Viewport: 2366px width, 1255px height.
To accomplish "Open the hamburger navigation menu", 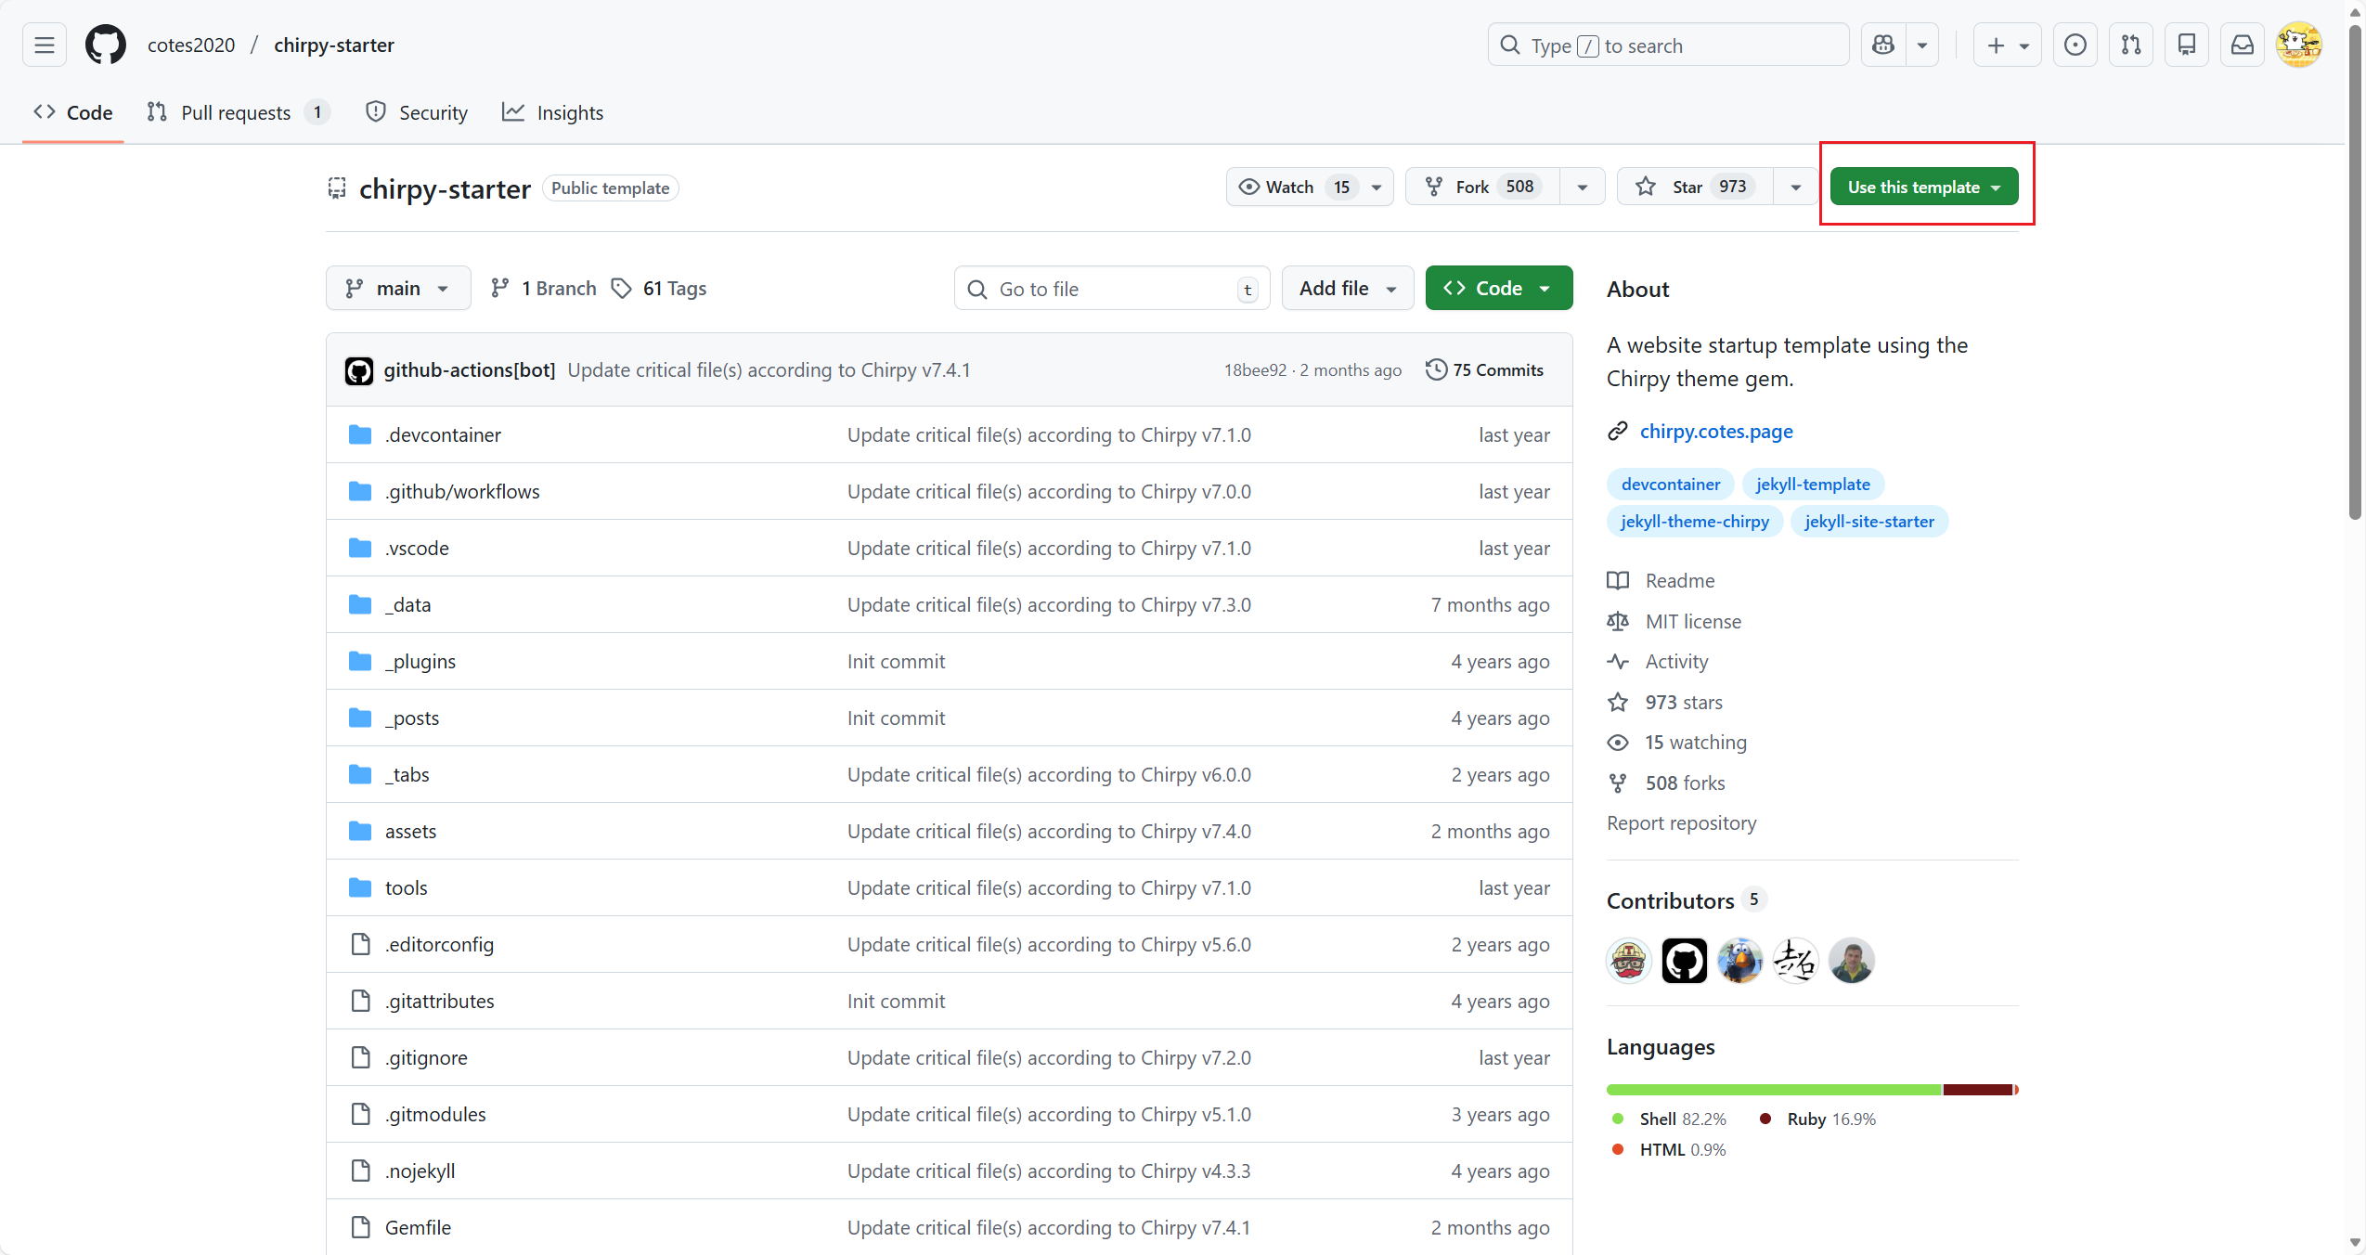I will point(44,45).
